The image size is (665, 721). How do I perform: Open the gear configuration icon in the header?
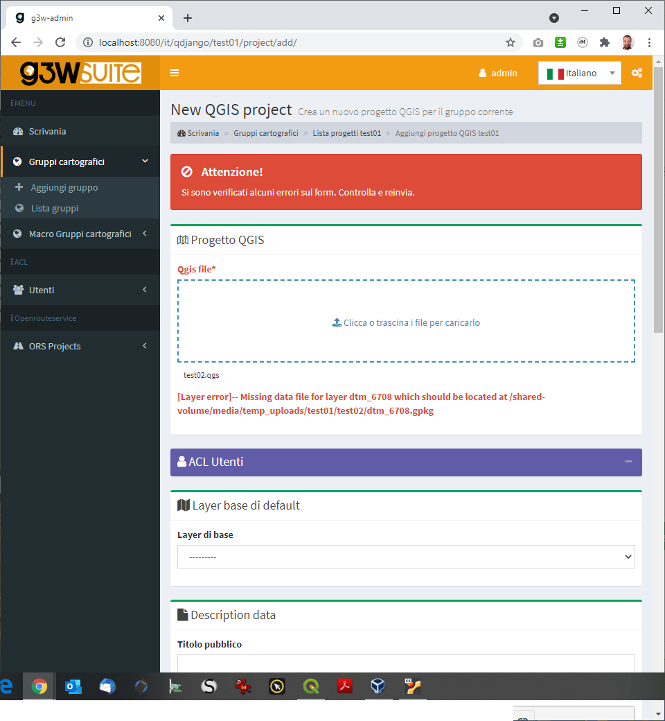pyautogui.click(x=637, y=72)
